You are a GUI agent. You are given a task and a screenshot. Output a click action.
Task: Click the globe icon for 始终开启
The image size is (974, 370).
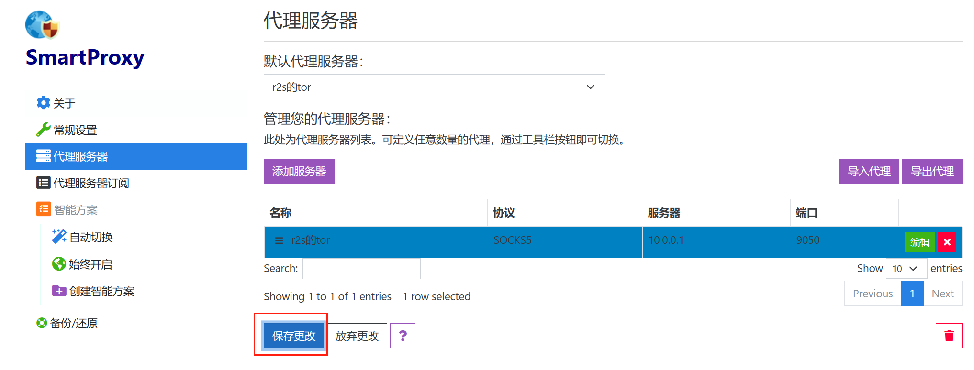(59, 264)
